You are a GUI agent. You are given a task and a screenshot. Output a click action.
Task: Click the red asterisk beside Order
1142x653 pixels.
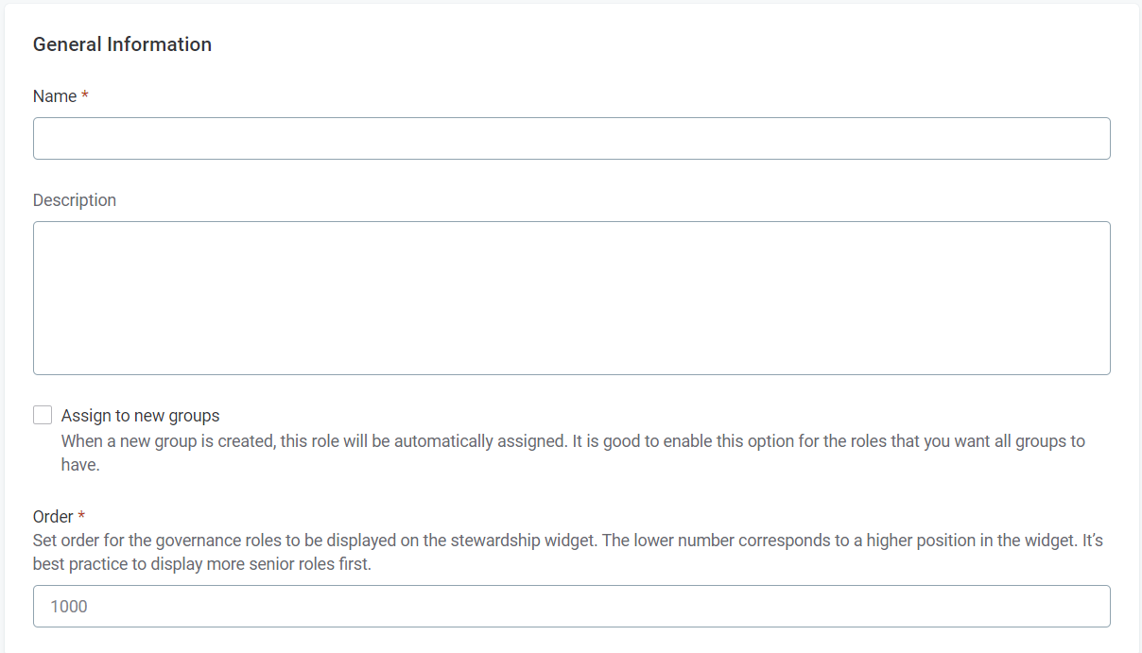pyautogui.click(x=81, y=517)
